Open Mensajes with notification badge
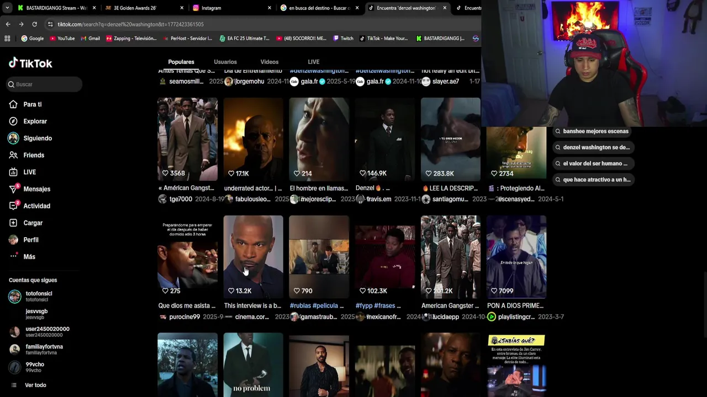 click(x=29, y=189)
